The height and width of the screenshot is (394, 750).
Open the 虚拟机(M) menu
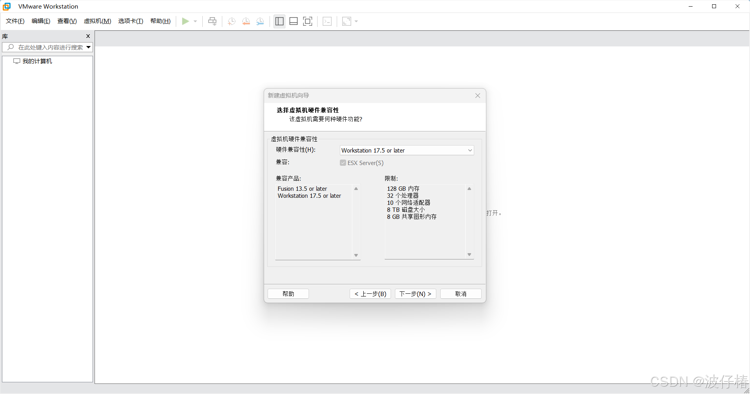pyautogui.click(x=98, y=21)
